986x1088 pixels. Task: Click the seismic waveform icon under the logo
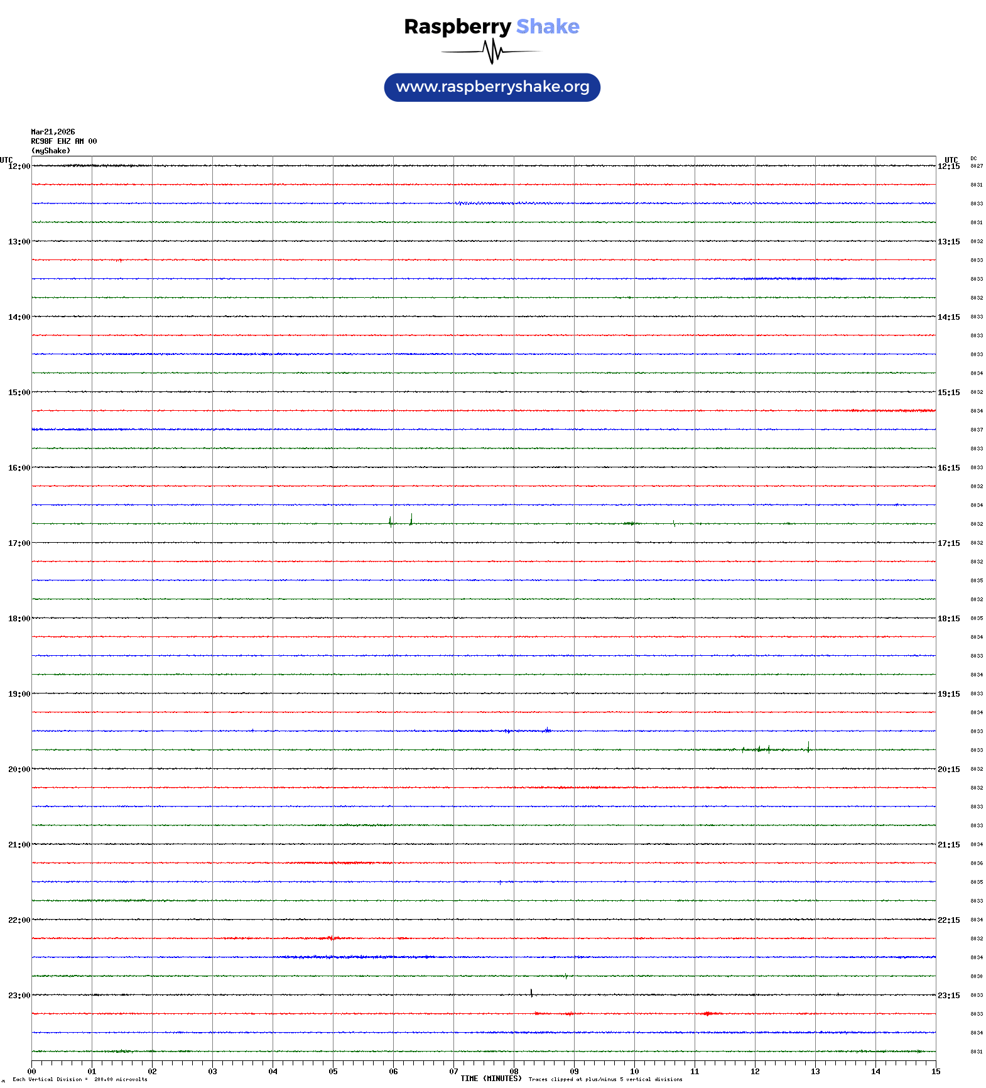(x=492, y=52)
